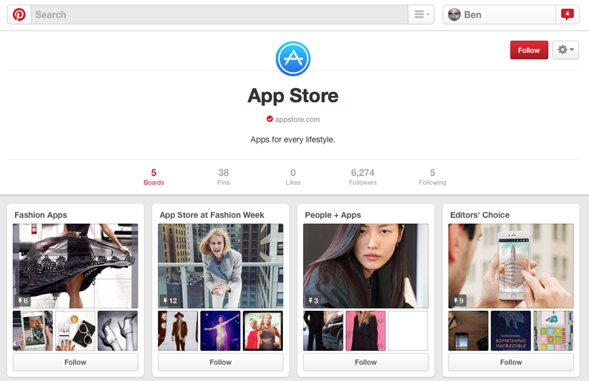The image size is (589, 381).
Task: Click the App Store circular profile picture
Action: (x=293, y=58)
